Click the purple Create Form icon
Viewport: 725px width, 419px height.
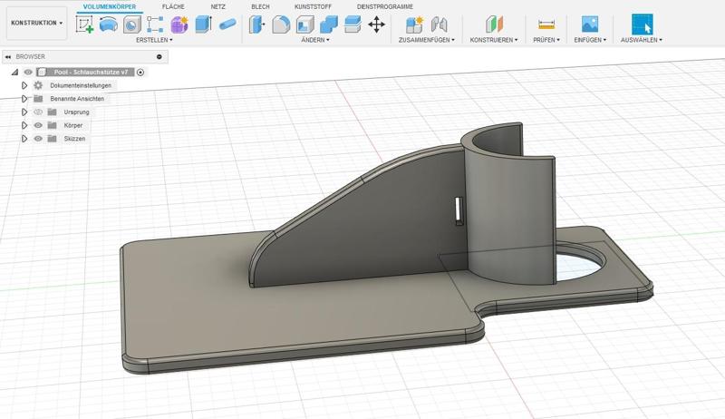179,24
